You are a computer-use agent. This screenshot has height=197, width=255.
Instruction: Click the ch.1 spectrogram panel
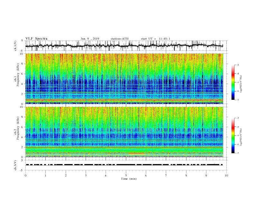[x=124, y=79]
